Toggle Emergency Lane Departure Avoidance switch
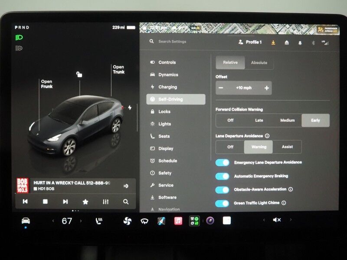 (x=223, y=162)
